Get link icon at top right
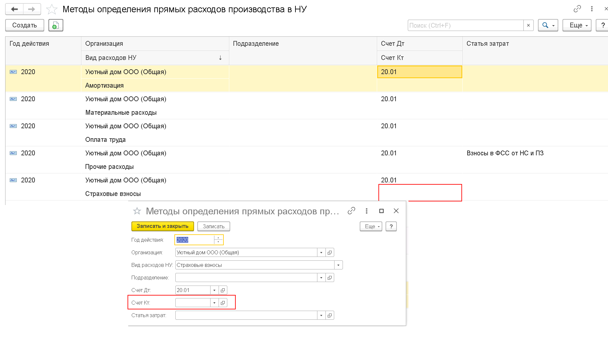608x350 pixels. coord(577,9)
